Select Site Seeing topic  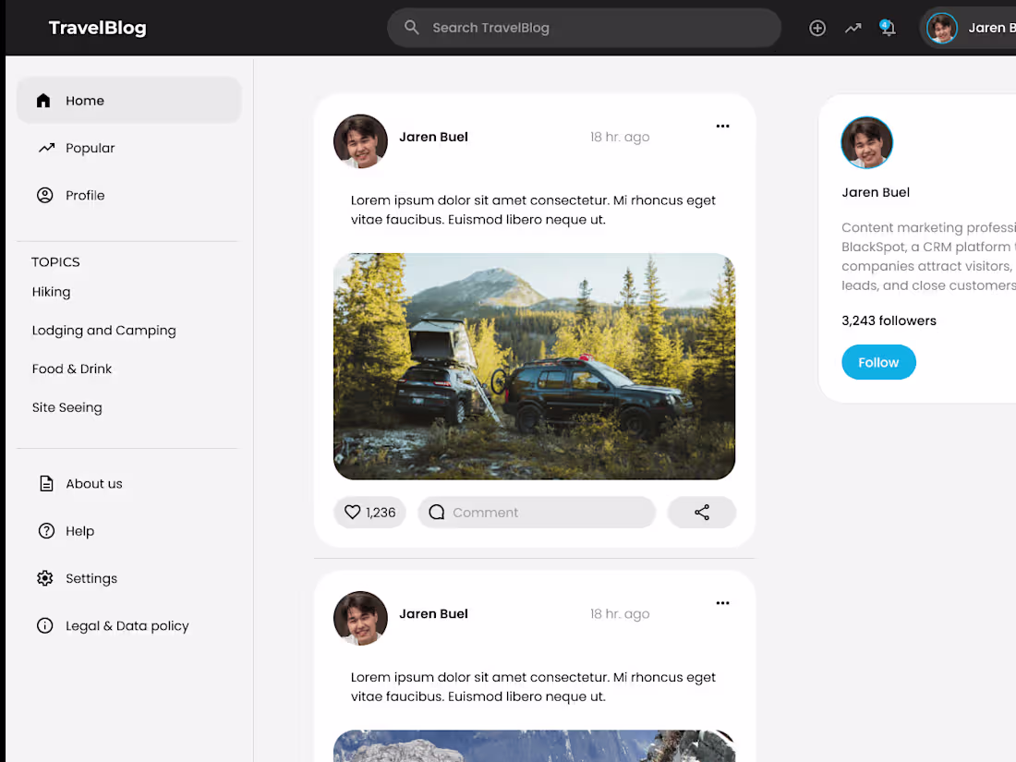coord(67,407)
